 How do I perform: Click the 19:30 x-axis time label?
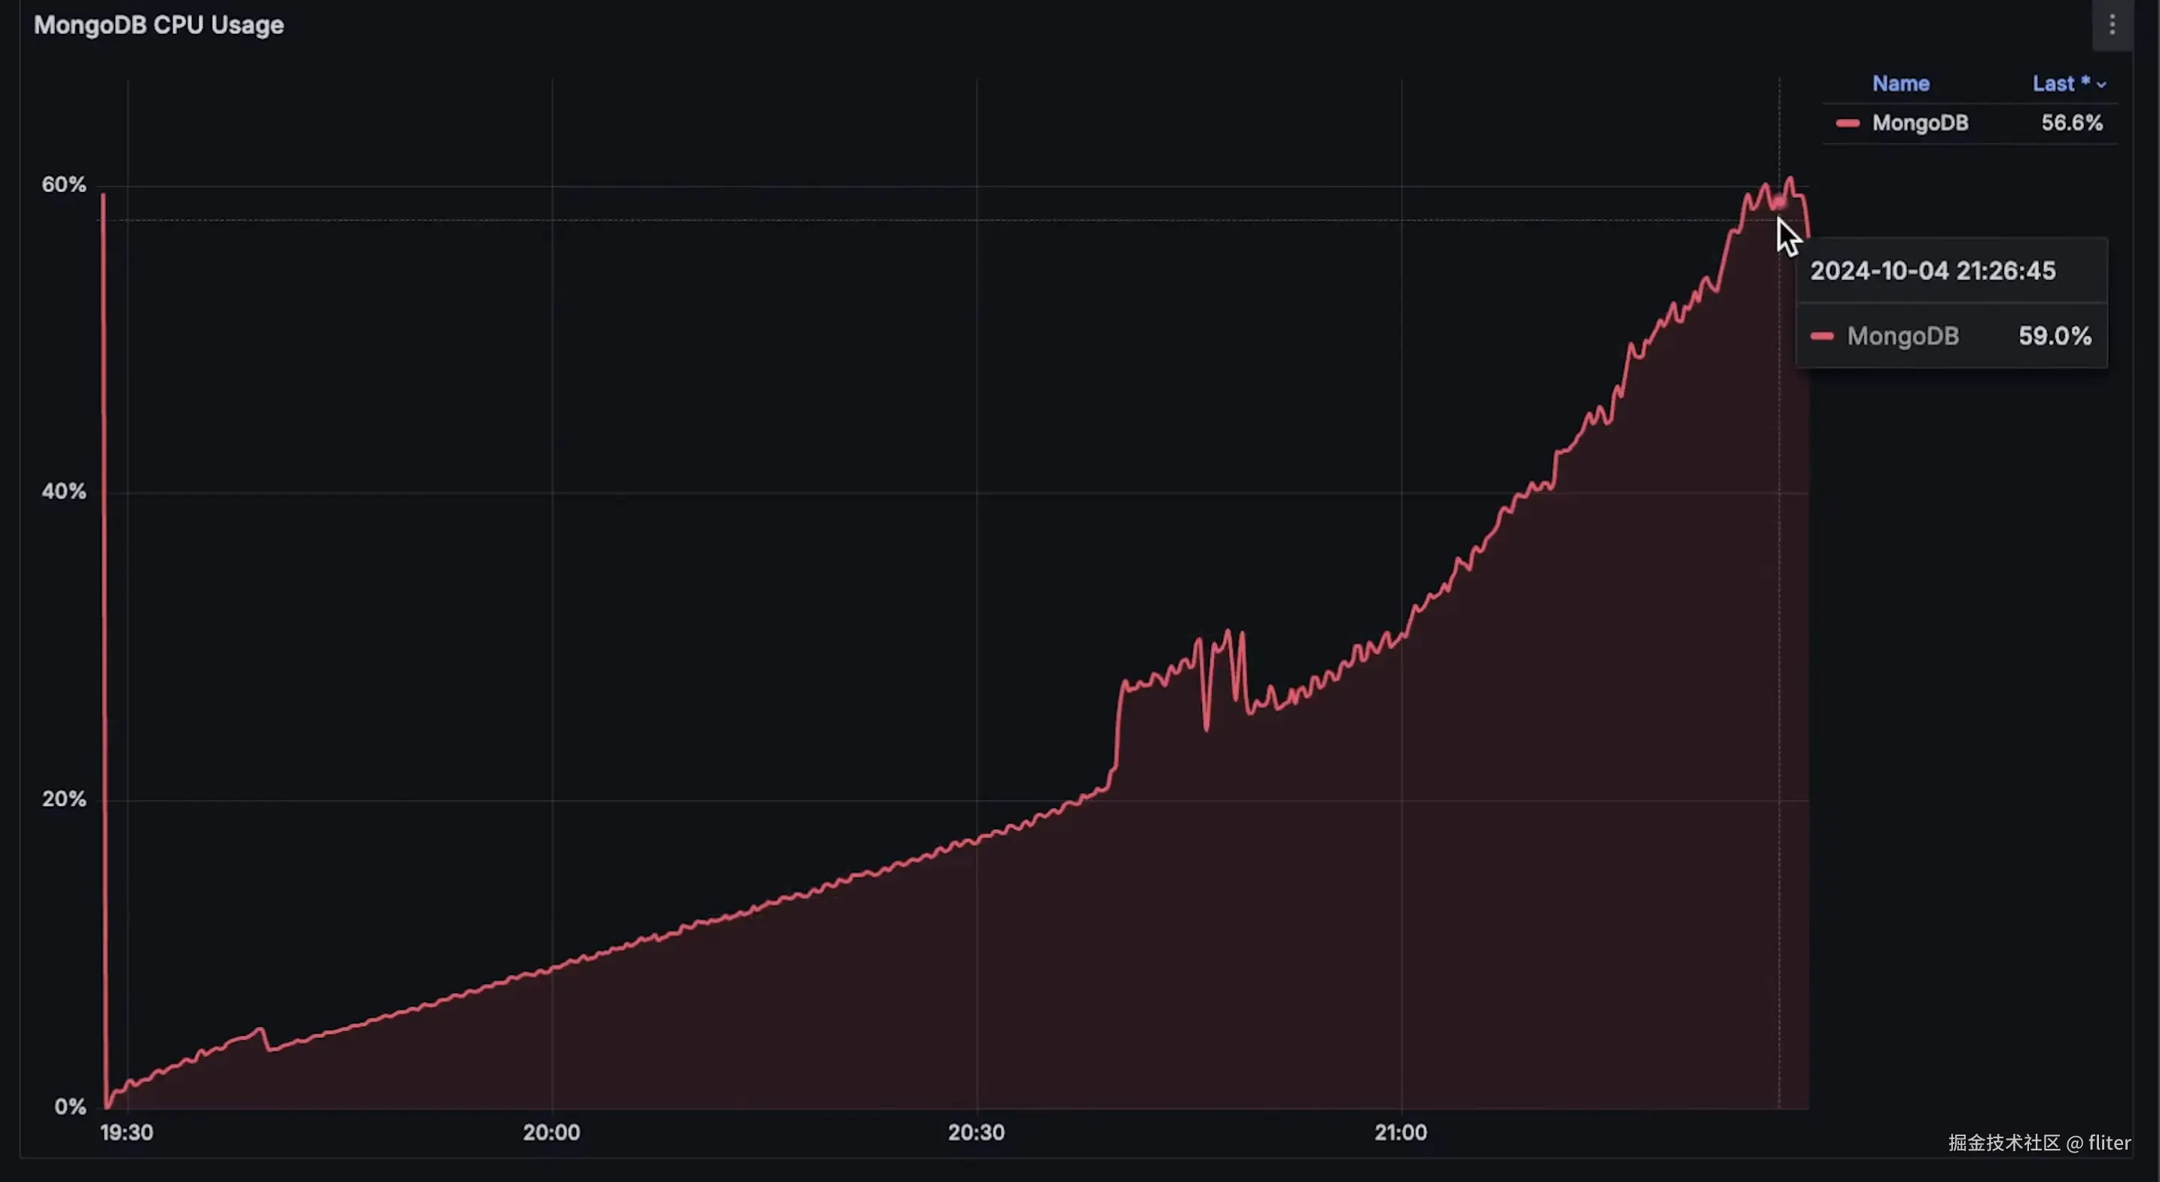point(127,1132)
